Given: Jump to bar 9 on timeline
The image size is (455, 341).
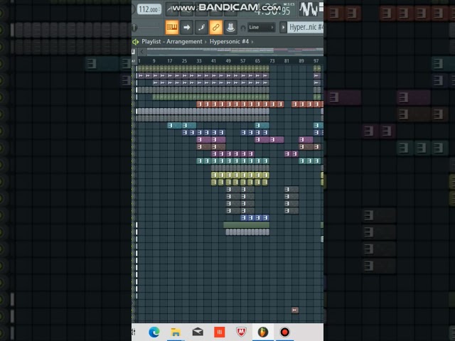Looking at the screenshot, I should tap(154, 61).
